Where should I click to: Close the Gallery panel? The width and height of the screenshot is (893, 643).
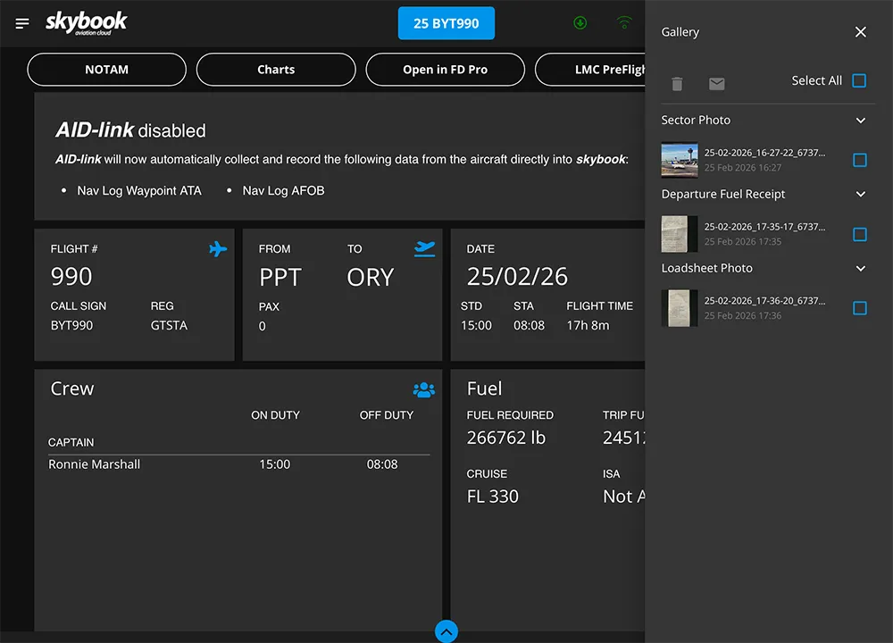[x=860, y=32]
